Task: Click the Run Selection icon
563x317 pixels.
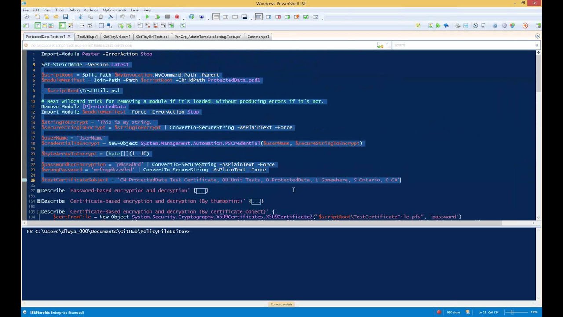Action: pos(157,17)
